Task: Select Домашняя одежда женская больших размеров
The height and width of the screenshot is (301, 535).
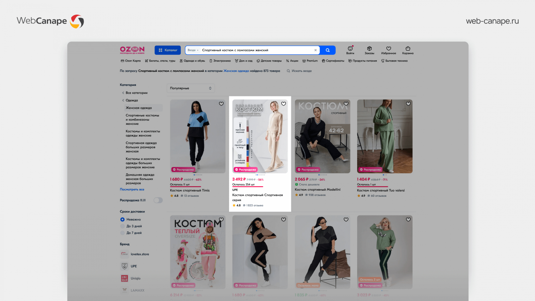Action: pyautogui.click(x=140, y=179)
